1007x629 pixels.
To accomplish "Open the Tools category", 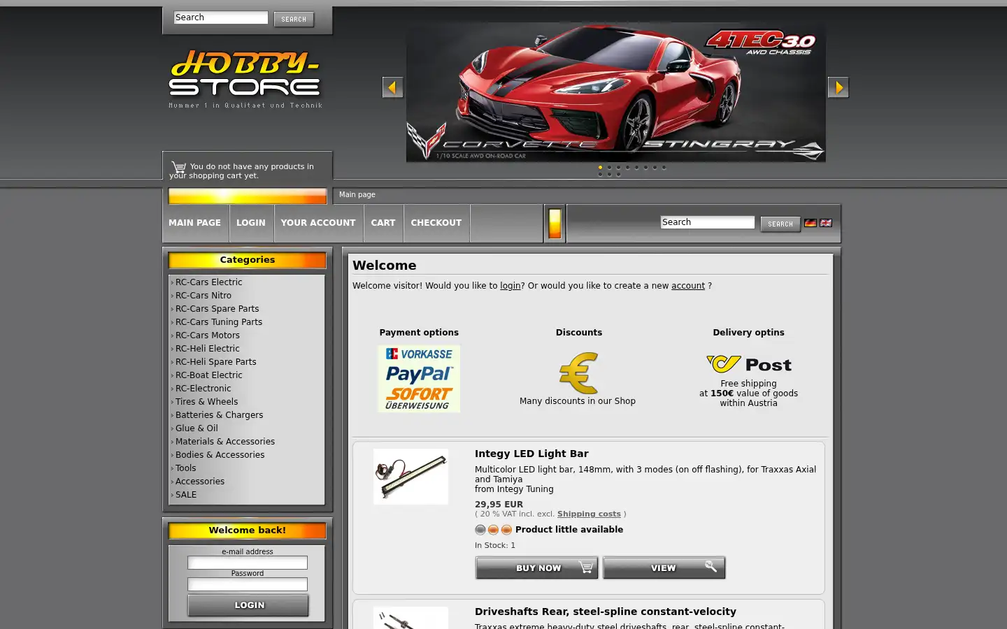I will (185, 468).
